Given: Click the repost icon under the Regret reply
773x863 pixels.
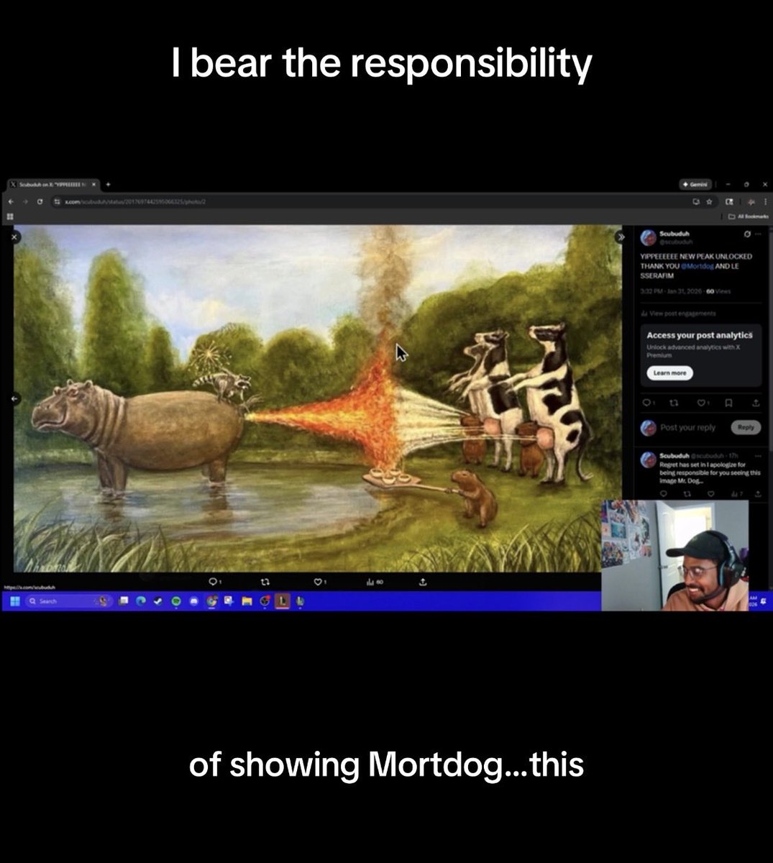Looking at the screenshot, I should tap(686, 494).
